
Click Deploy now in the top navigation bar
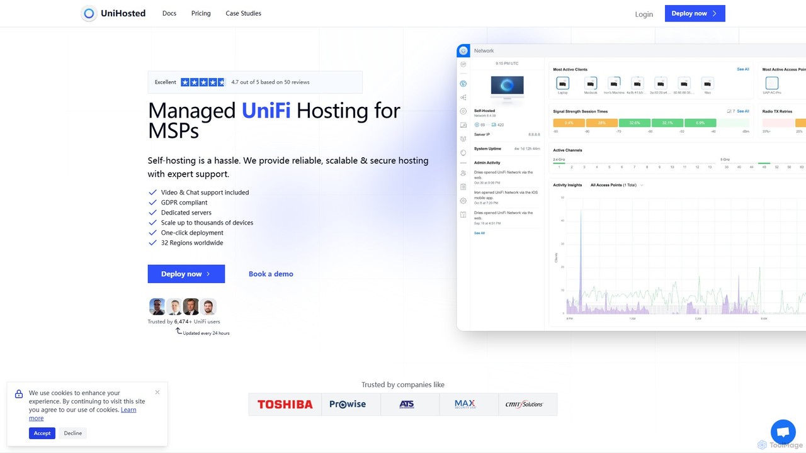695,13
